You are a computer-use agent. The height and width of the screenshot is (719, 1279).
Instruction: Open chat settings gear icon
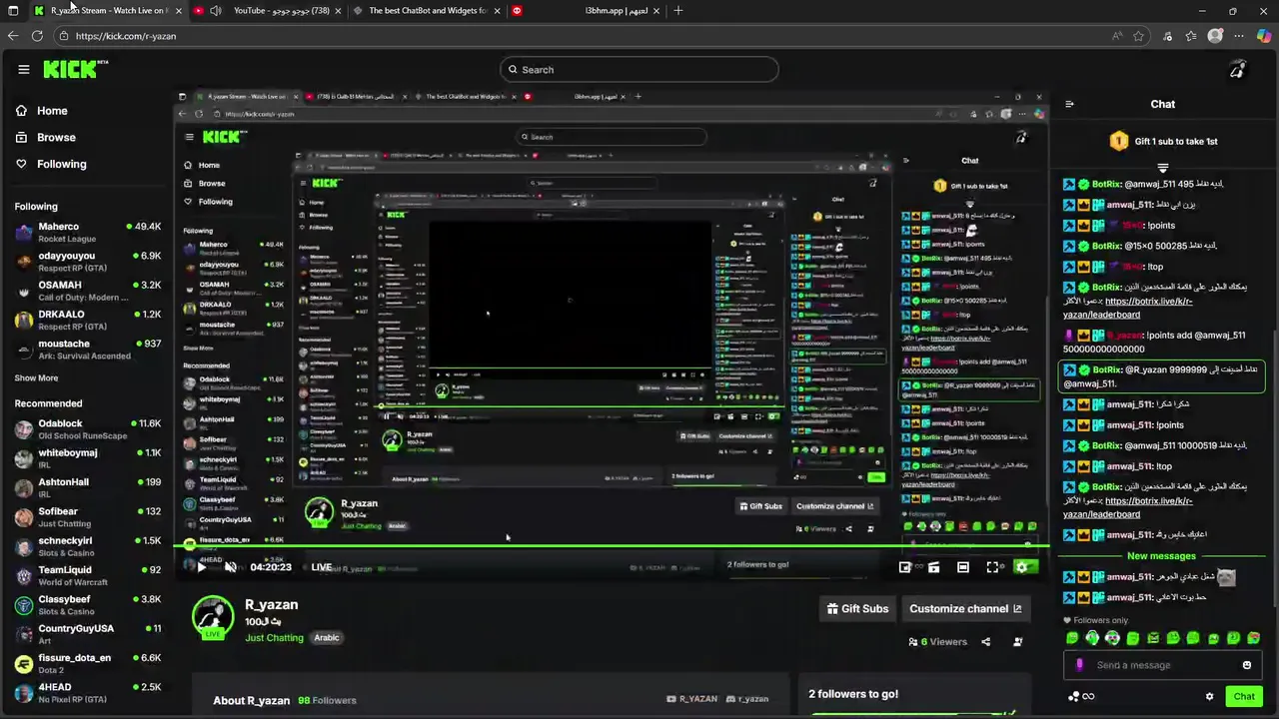coord(1209,696)
